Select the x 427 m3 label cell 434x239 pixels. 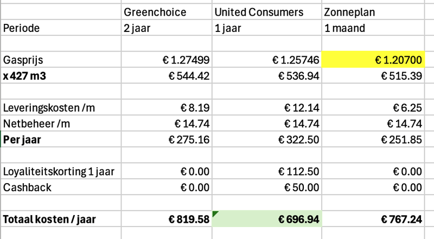pos(61,75)
